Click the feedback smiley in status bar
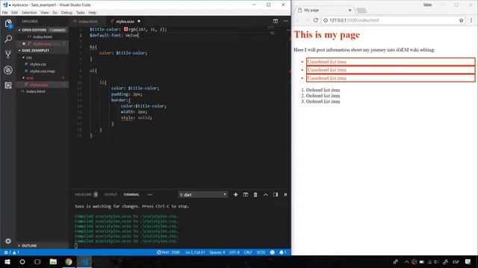 pos(272,252)
